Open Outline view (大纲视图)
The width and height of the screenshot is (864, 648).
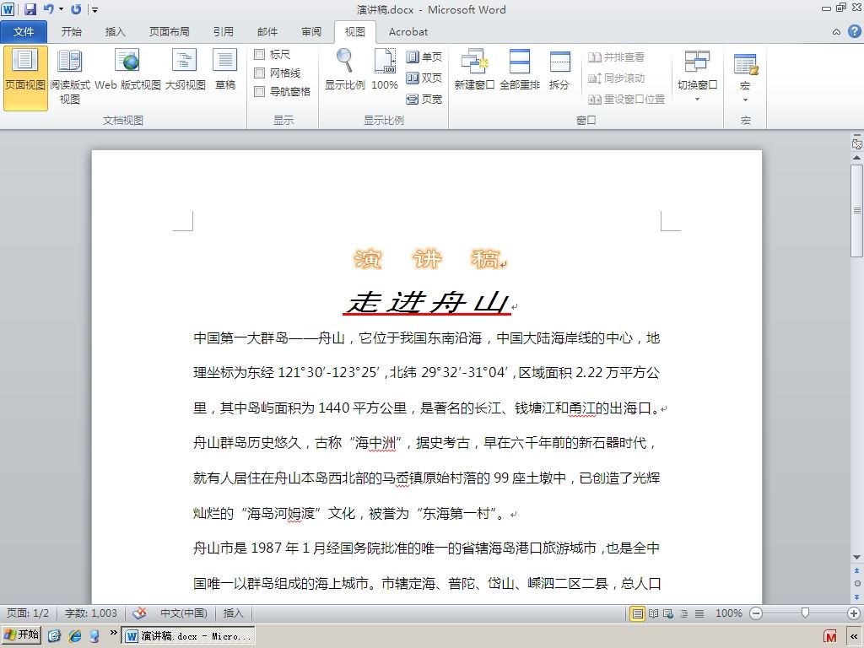[x=185, y=69]
